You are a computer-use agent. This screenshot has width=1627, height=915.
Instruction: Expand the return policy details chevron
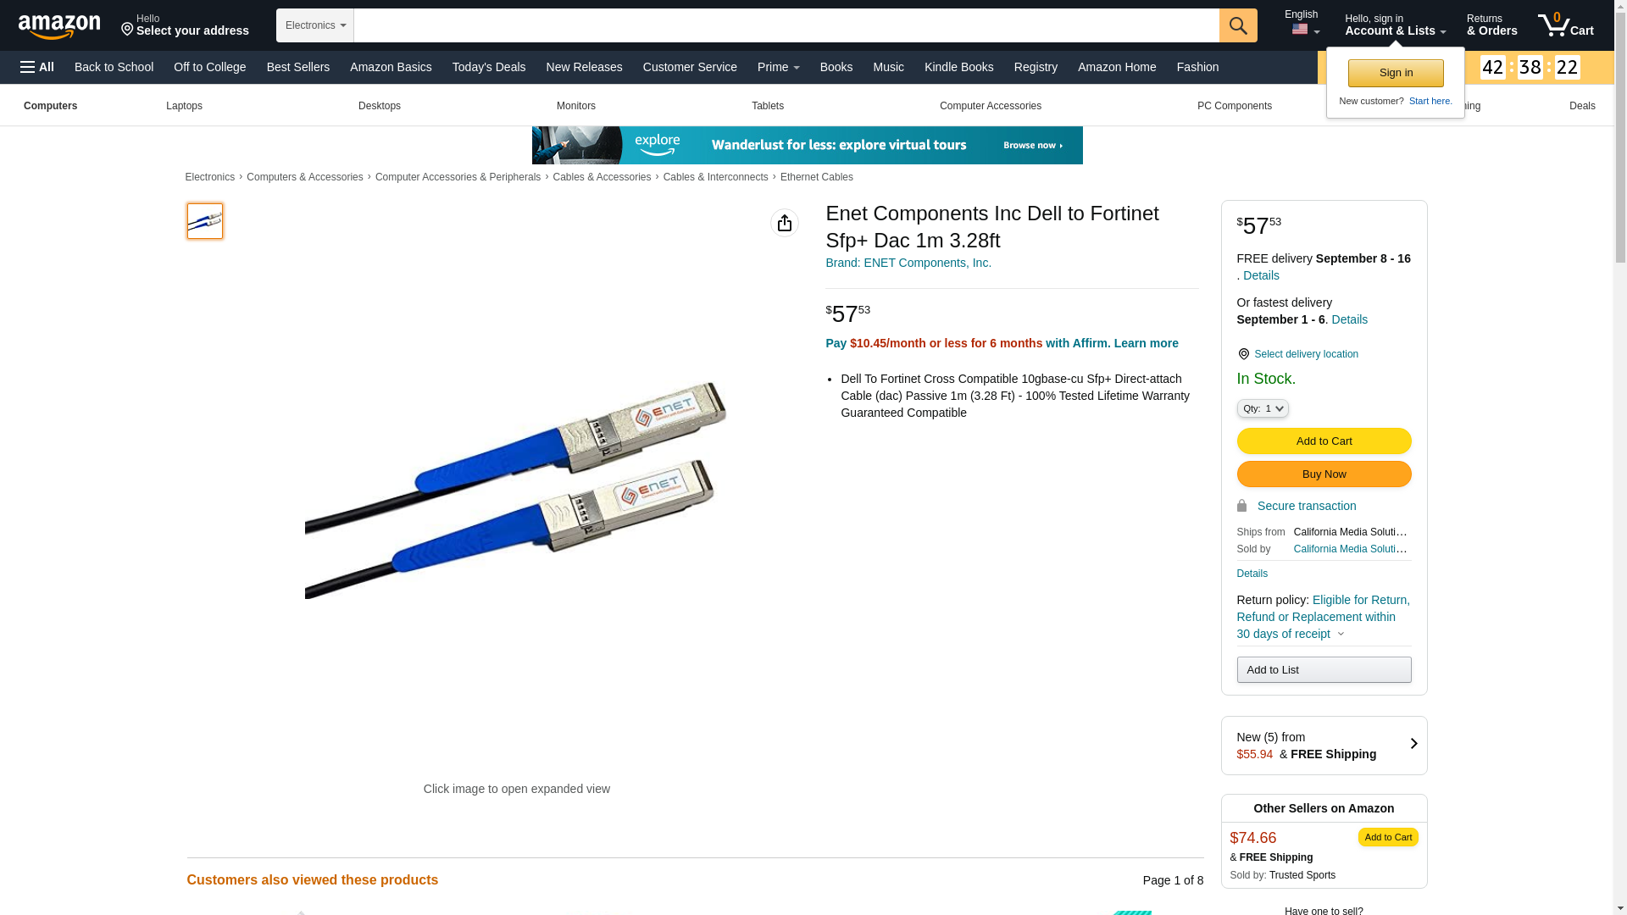coord(1341,634)
